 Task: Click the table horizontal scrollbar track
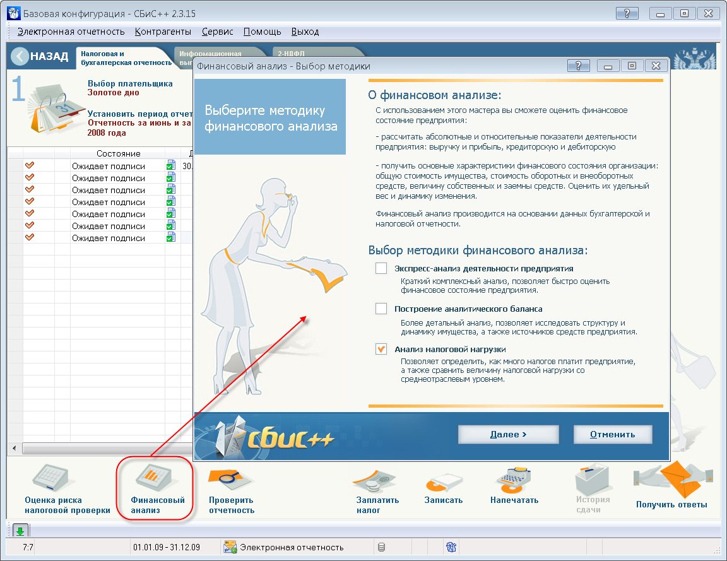pos(107,448)
